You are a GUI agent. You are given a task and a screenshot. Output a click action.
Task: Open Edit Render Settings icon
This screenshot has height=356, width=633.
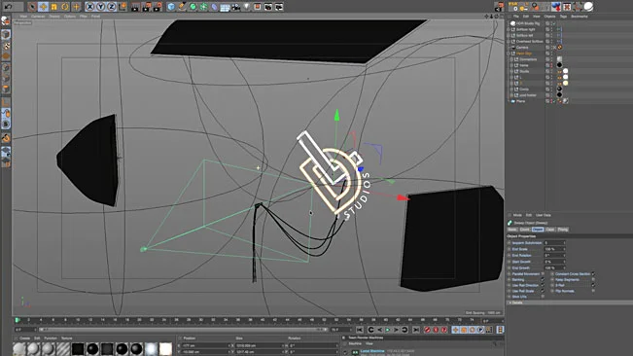click(x=158, y=7)
